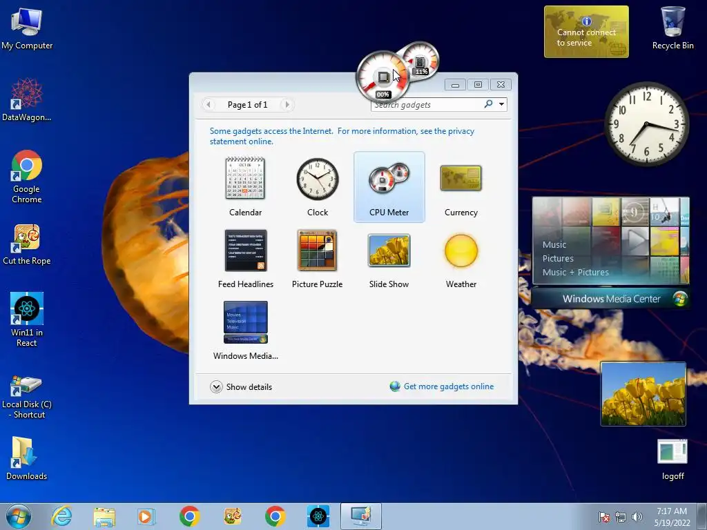707x530 pixels.
Task: Select the Weather gadget
Action: tap(461, 259)
